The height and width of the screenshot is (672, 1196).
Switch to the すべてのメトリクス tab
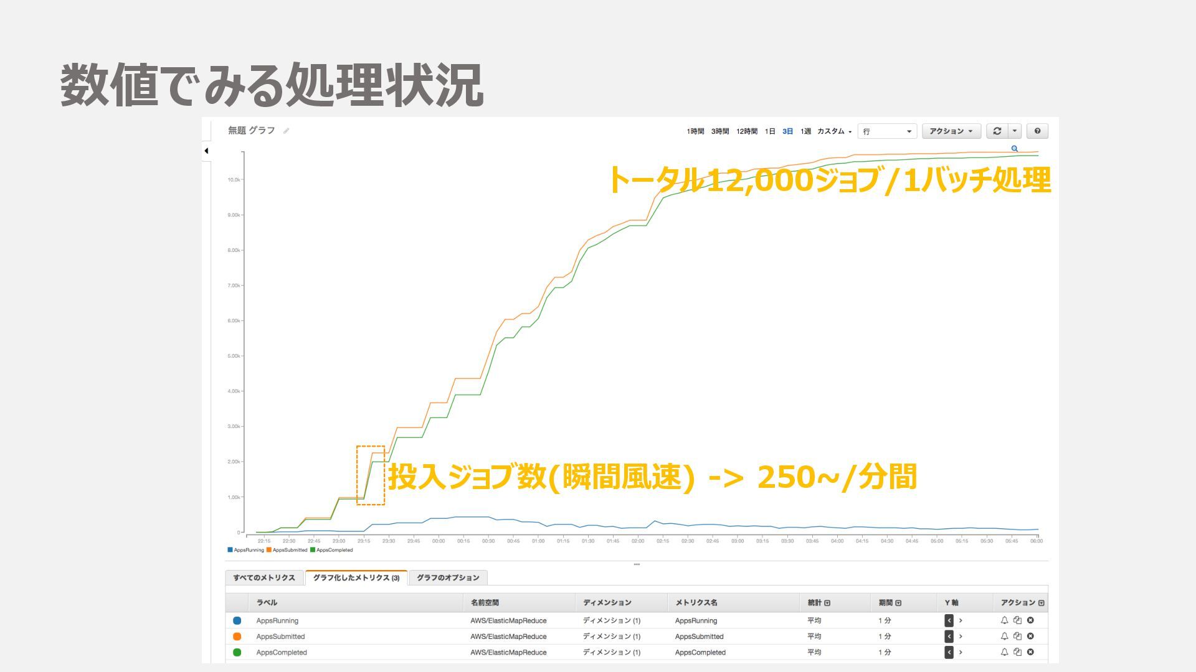264,577
